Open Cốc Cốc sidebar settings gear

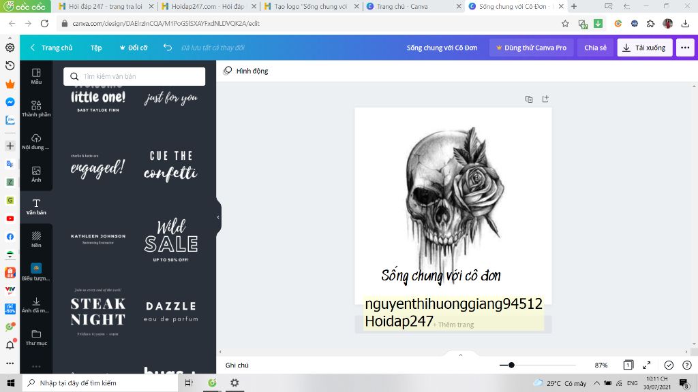coord(10,48)
